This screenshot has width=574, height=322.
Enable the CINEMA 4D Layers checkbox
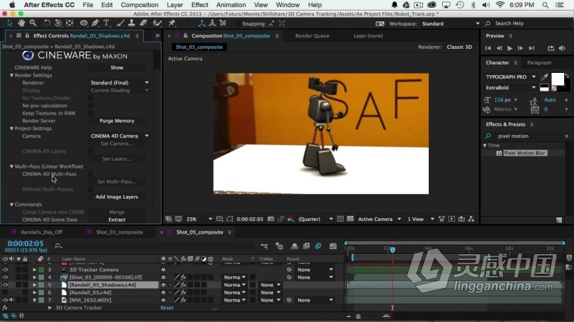[91, 151]
